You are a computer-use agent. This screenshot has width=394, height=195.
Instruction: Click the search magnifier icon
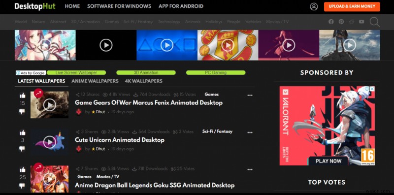[x=374, y=22]
